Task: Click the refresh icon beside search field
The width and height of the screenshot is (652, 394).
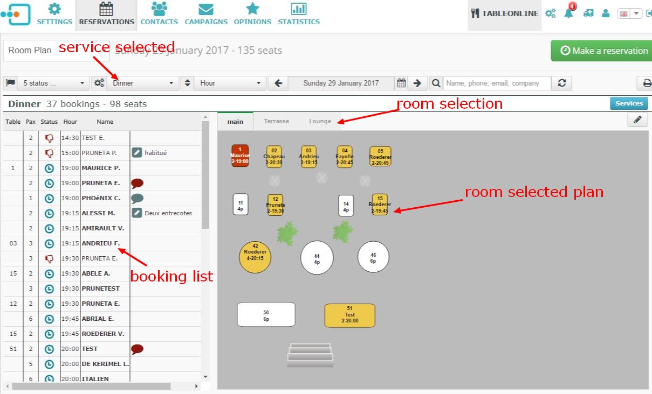Action: 562,83
